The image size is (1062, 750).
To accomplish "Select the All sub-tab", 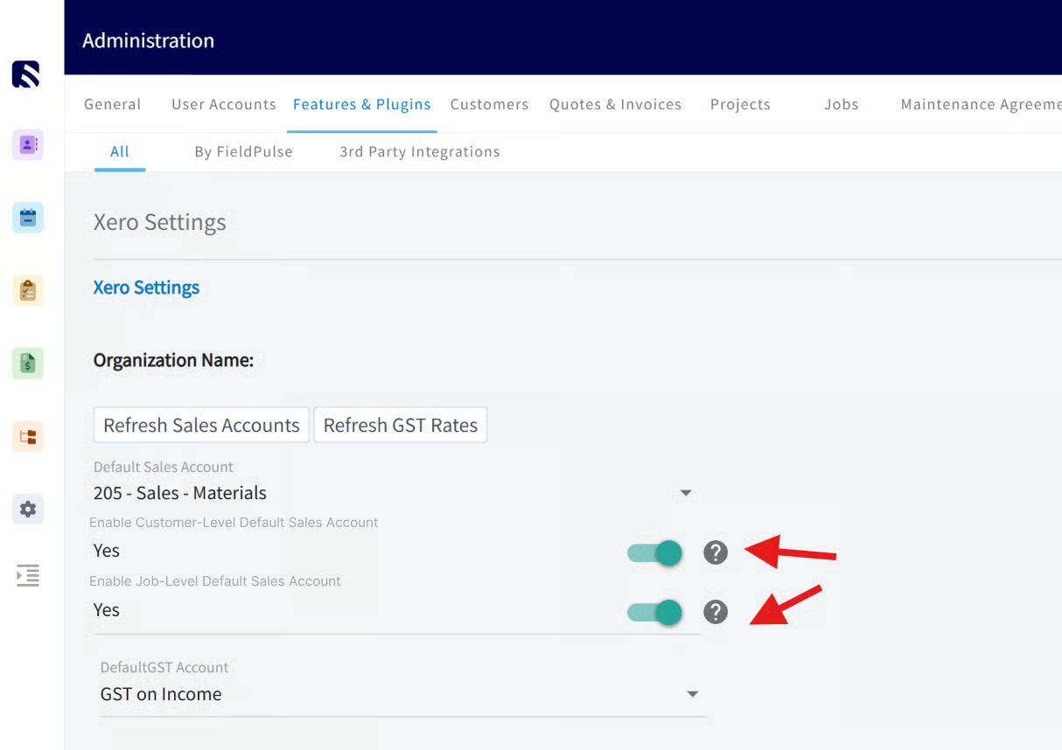I will click(120, 151).
